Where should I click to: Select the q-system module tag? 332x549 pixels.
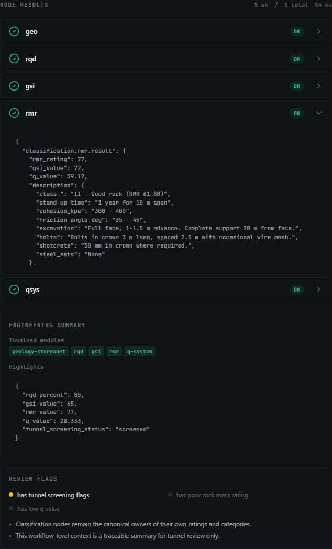point(140,351)
